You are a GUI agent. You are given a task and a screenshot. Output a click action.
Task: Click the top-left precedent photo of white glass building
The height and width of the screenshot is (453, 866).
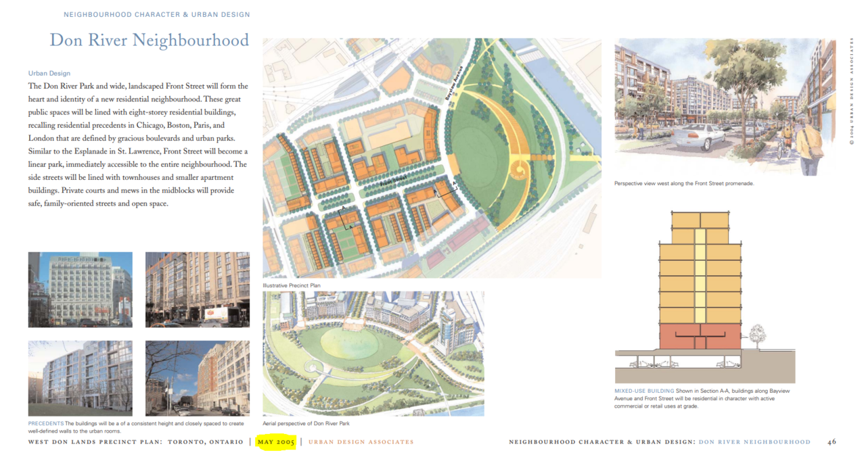click(x=80, y=289)
